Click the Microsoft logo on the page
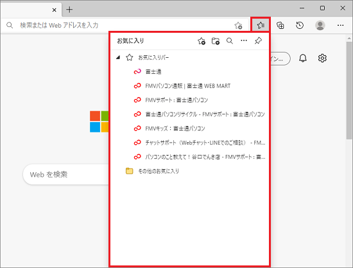Screen dimensions: 353x268 click(x=99, y=121)
